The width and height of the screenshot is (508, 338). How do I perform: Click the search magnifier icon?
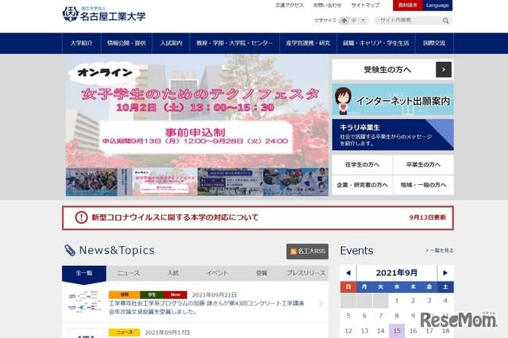pyautogui.click(x=446, y=21)
